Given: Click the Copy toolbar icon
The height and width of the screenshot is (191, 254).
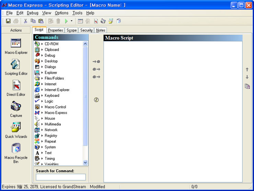Looking at the screenshot, I should pos(33,21).
